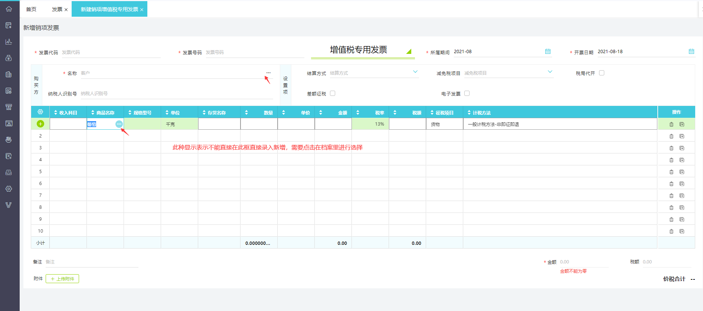
Task: Click the green plus add-row button
Action: 40,124
